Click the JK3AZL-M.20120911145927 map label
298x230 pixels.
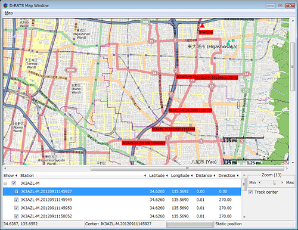tap(144, 143)
